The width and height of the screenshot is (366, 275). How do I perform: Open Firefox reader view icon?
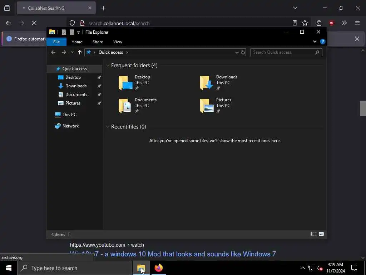(x=295, y=23)
